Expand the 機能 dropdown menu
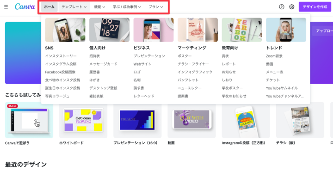The image size is (333, 177). pyautogui.click(x=99, y=7)
